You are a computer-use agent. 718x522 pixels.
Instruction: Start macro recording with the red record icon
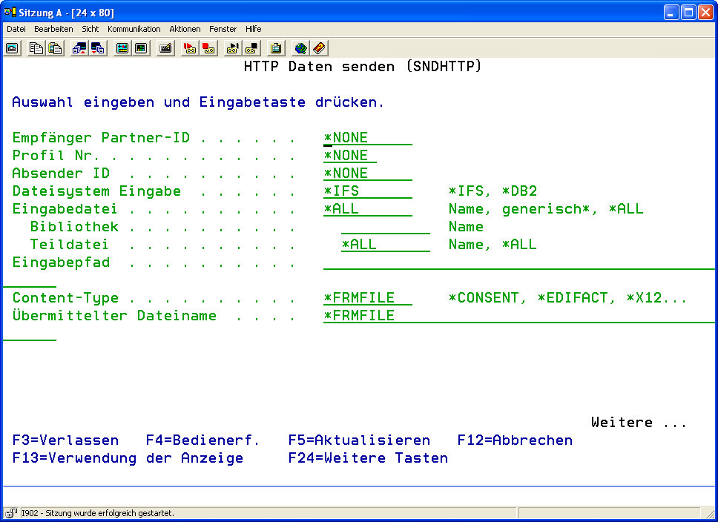(x=190, y=48)
